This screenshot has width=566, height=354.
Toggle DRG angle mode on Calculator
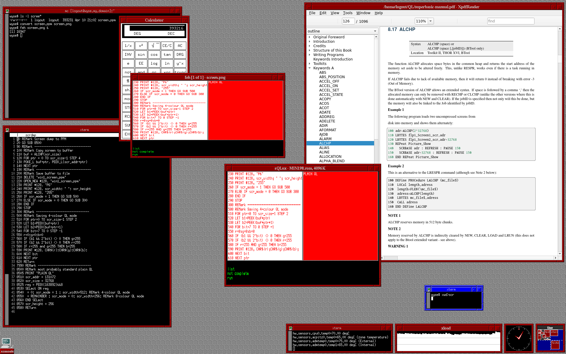coord(180,55)
